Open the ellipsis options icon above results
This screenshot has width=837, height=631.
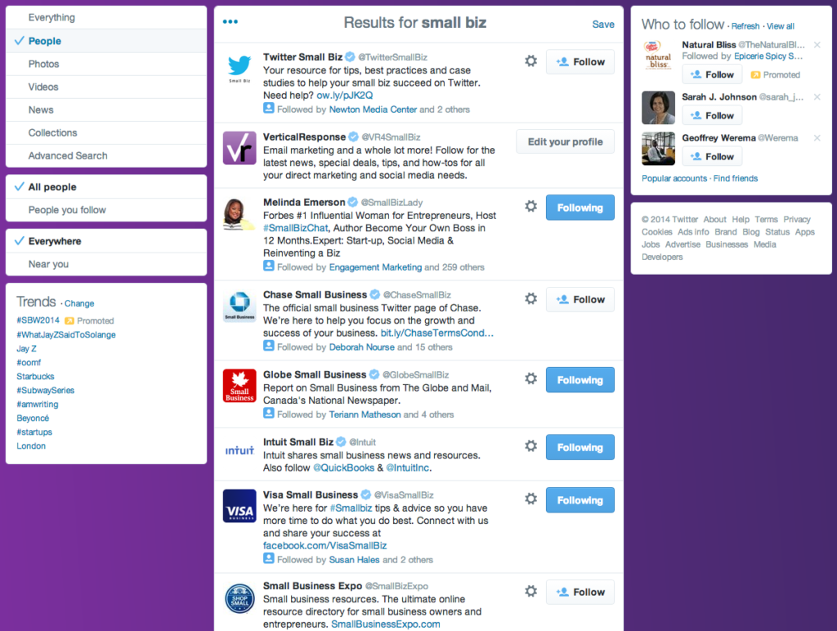pyautogui.click(x=230, y=22)
